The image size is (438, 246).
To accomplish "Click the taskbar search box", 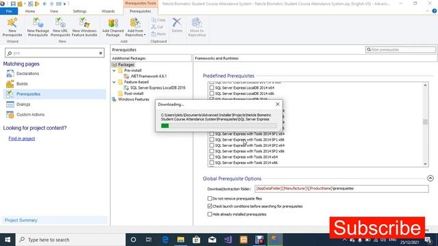I will [70, 240].
